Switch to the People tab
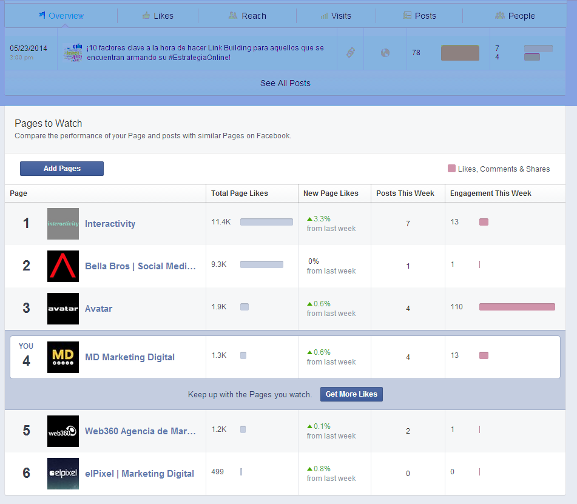 coord(515,16)
